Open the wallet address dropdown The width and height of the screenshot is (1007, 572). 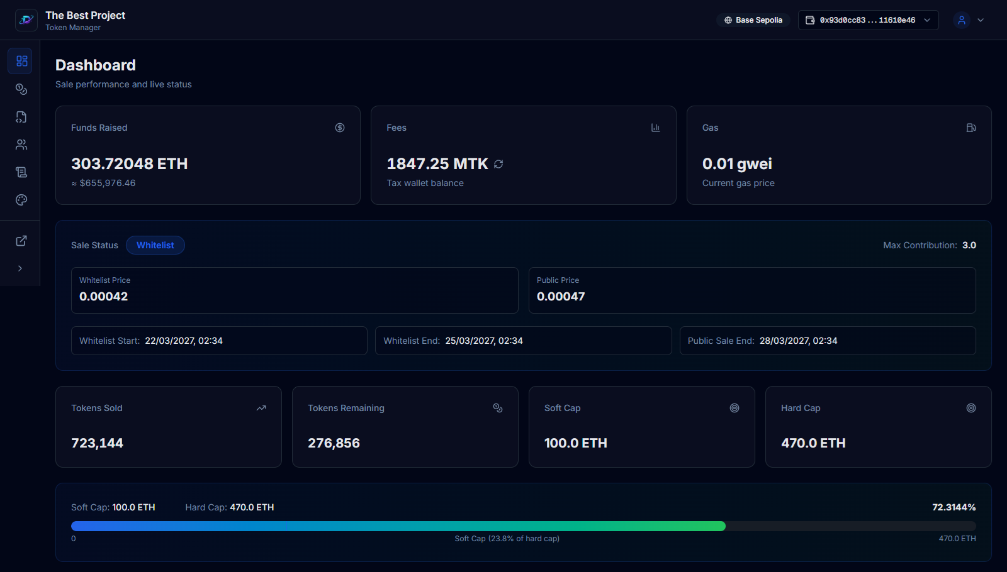[x=868, y=20]
